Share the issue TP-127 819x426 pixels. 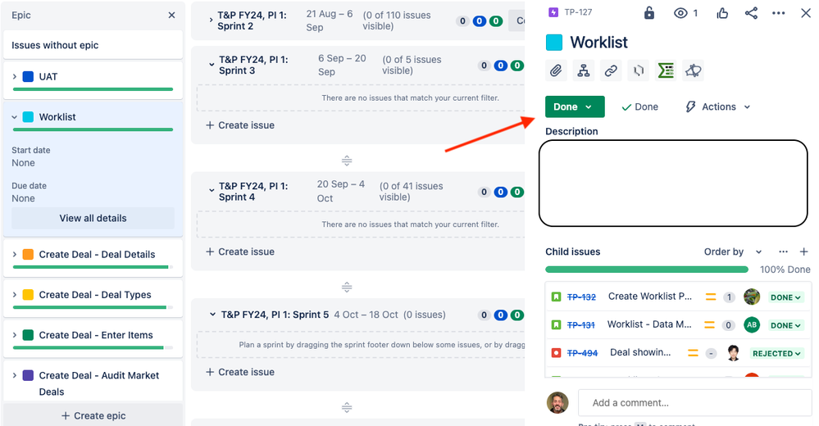pos(751,13)
